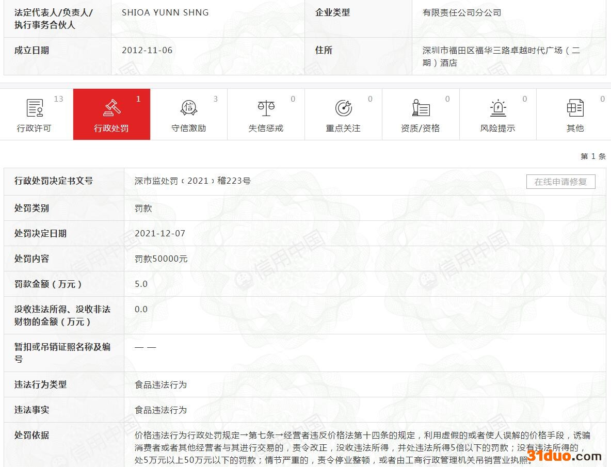Click the decision number 深市监处罚（2021）稽223号
Screen dimensions: 611x467
pos(192,181)
